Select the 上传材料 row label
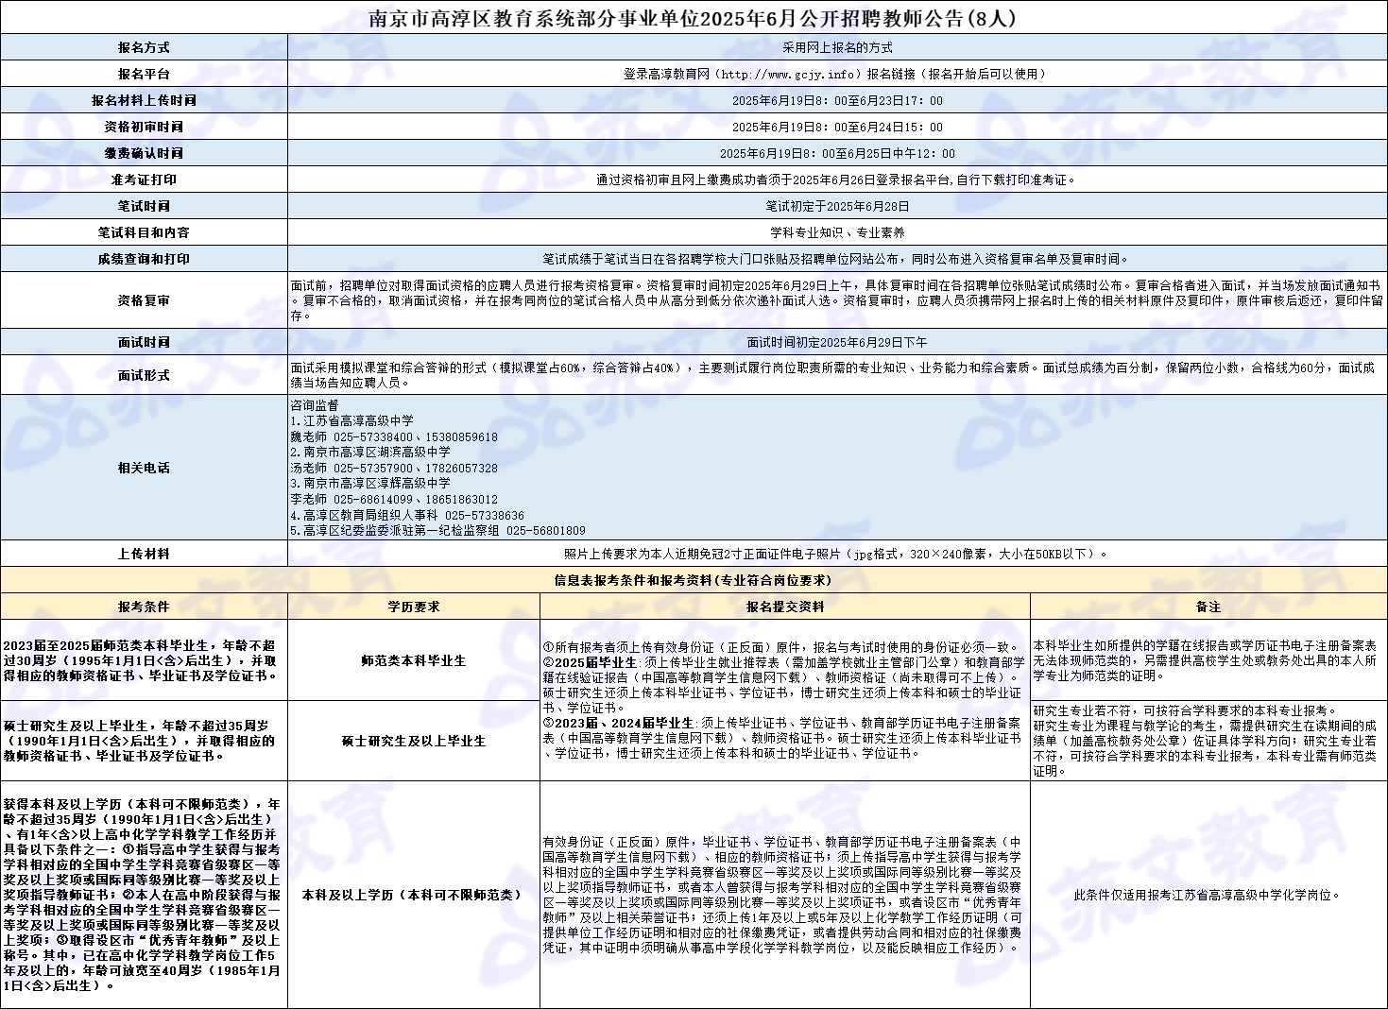1388x1009 pixels. [x=144, y=554]
